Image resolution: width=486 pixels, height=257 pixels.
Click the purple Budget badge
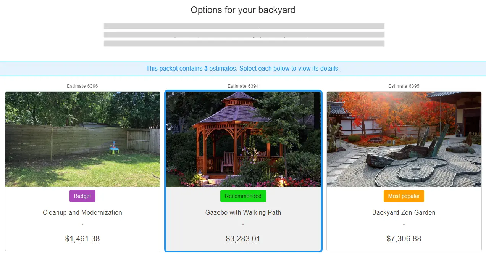pos(82,196)
